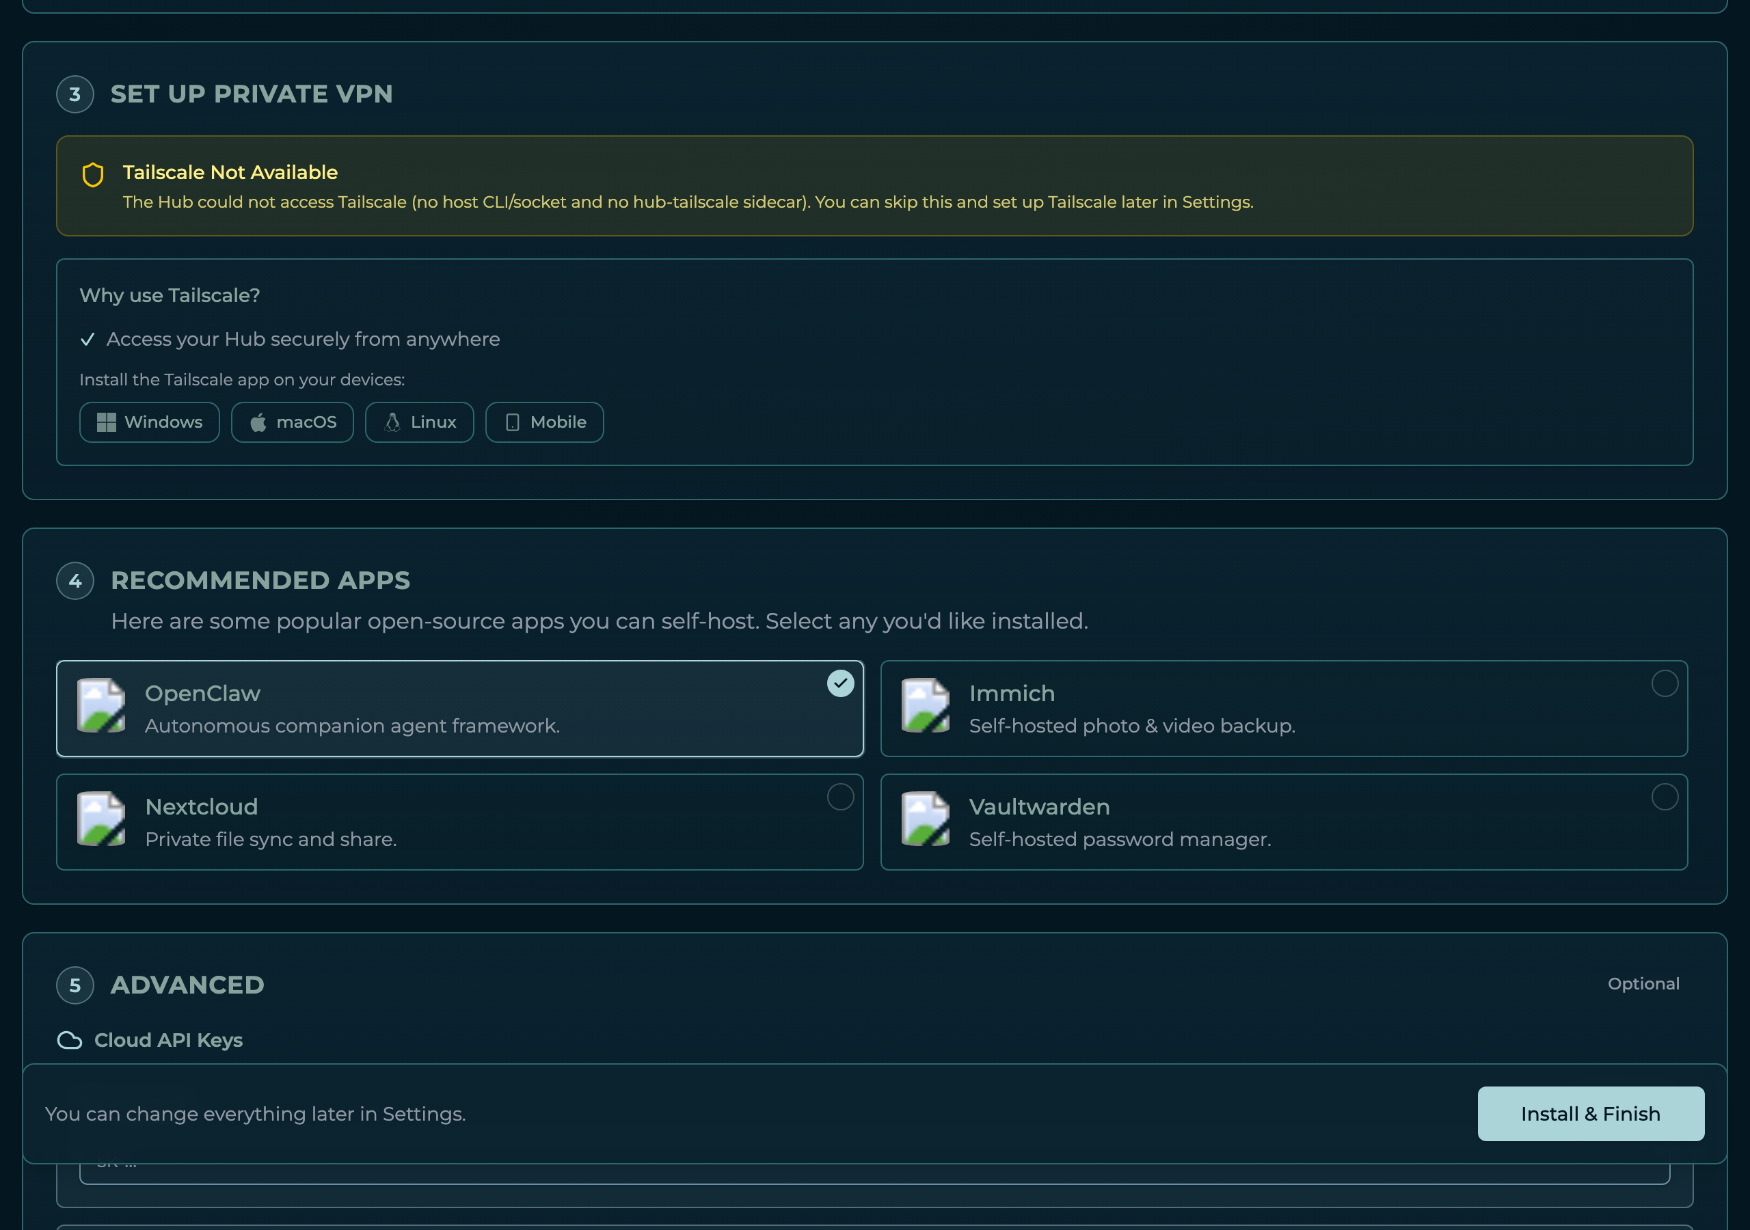Click the OpenClaw app name text
The width and height of the screenshot is (1750, 1230).
point(203,694)
